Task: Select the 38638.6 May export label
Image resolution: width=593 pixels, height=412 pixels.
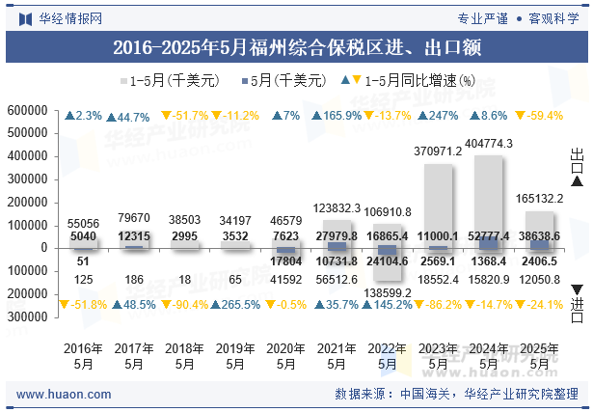Action: [x=539, y=236]
